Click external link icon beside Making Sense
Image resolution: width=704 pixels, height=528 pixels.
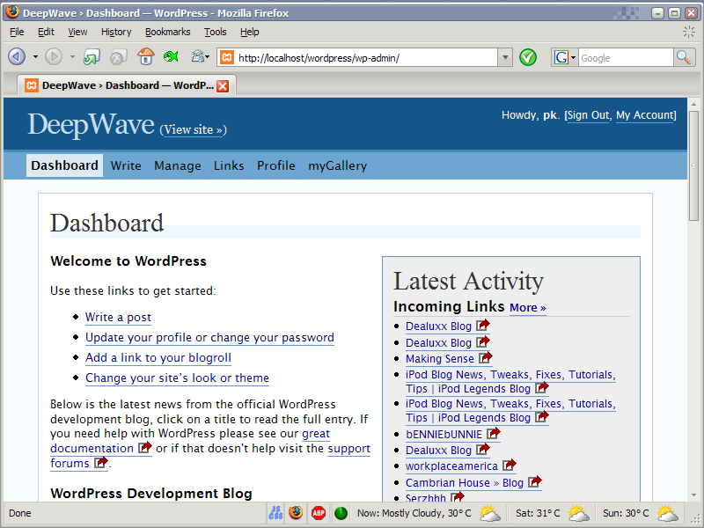pyautogui.click(x=486, y=358)
